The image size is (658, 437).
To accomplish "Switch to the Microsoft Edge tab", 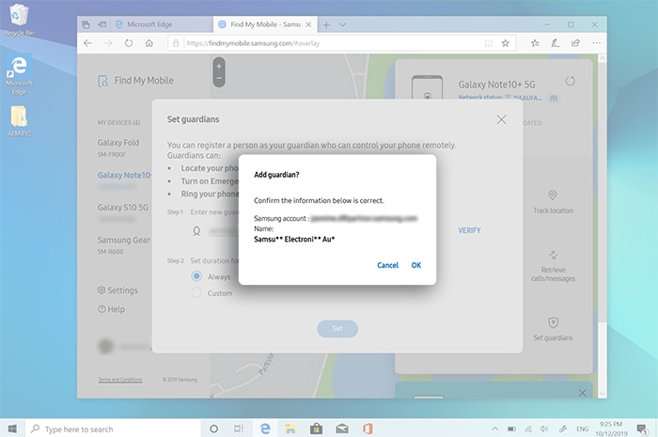I will point(162,24).
